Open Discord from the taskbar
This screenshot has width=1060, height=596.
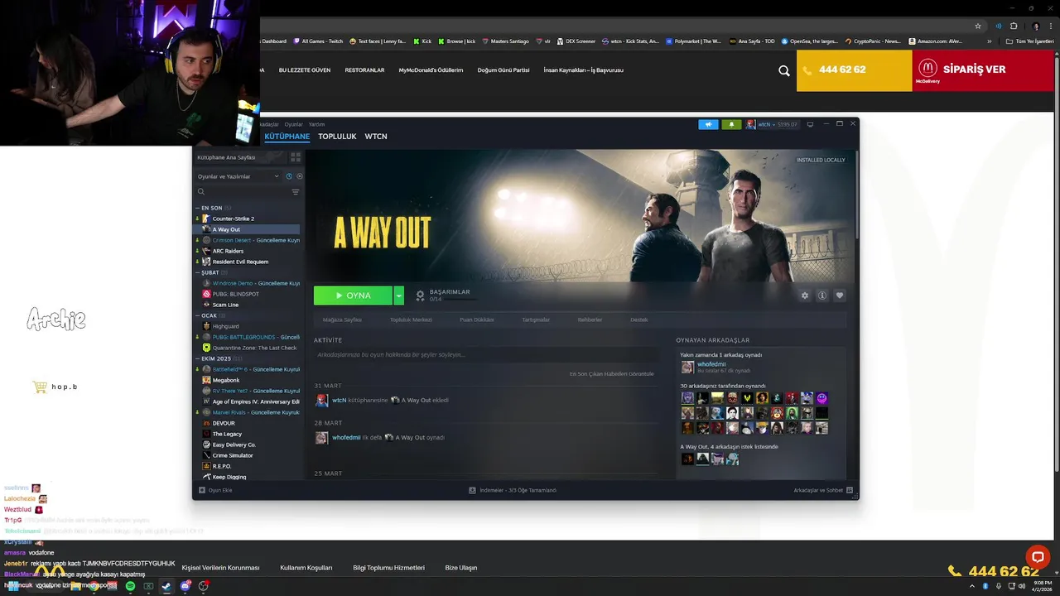point(185,586)
